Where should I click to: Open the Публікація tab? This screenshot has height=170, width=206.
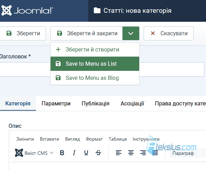[96, 103]
